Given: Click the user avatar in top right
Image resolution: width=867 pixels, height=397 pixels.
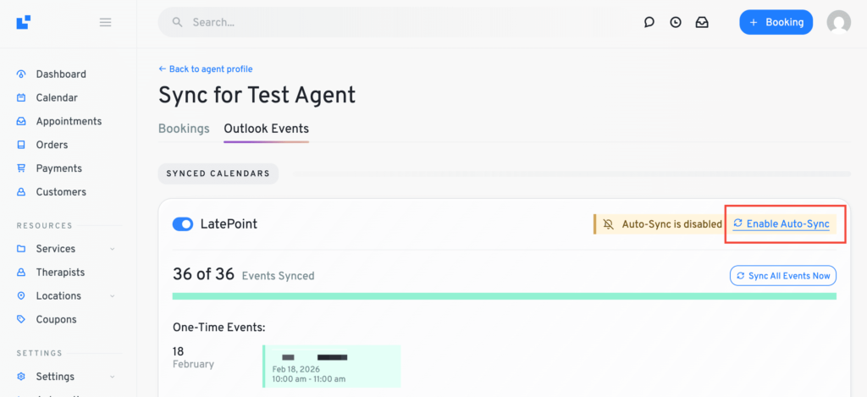Looking at the screenshot, I should point(838,23).
